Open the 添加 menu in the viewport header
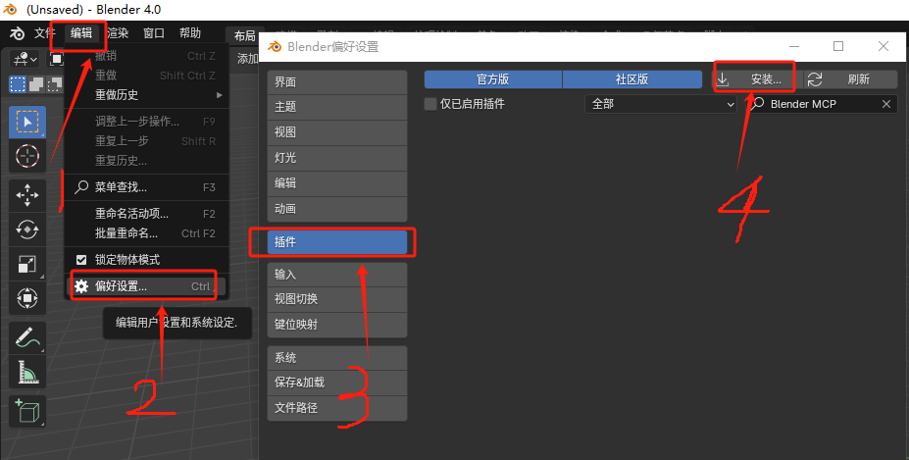 click(x=247, y=59)
